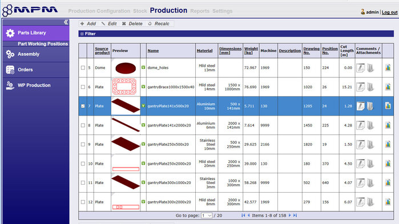Open the Settings menu
Image resolution: width=399 pixels, height=224 pixels.
[x=223, y=11]
